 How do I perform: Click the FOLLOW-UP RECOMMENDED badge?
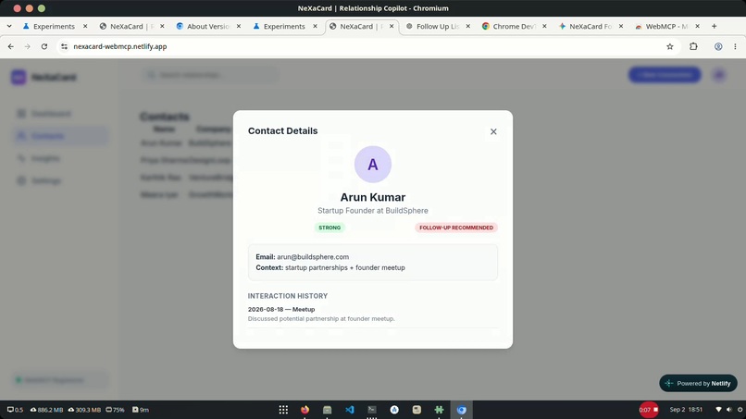tap(455, 228)
